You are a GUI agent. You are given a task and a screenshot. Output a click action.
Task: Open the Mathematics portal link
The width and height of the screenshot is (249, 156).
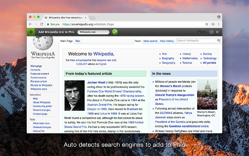coord(190,58)
